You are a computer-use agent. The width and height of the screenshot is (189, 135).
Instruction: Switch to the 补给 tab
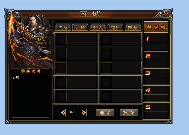coord(80,27)
